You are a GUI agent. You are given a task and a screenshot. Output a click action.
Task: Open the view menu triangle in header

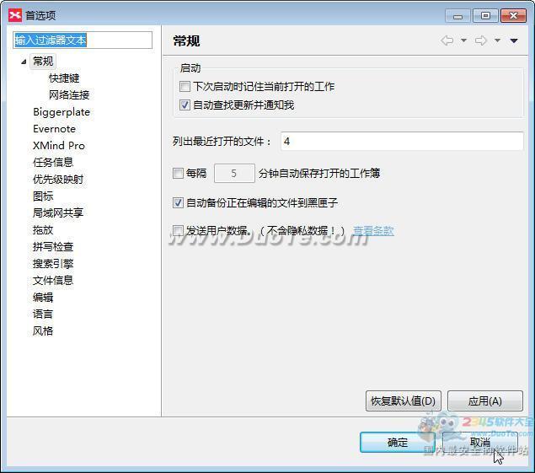514,41
